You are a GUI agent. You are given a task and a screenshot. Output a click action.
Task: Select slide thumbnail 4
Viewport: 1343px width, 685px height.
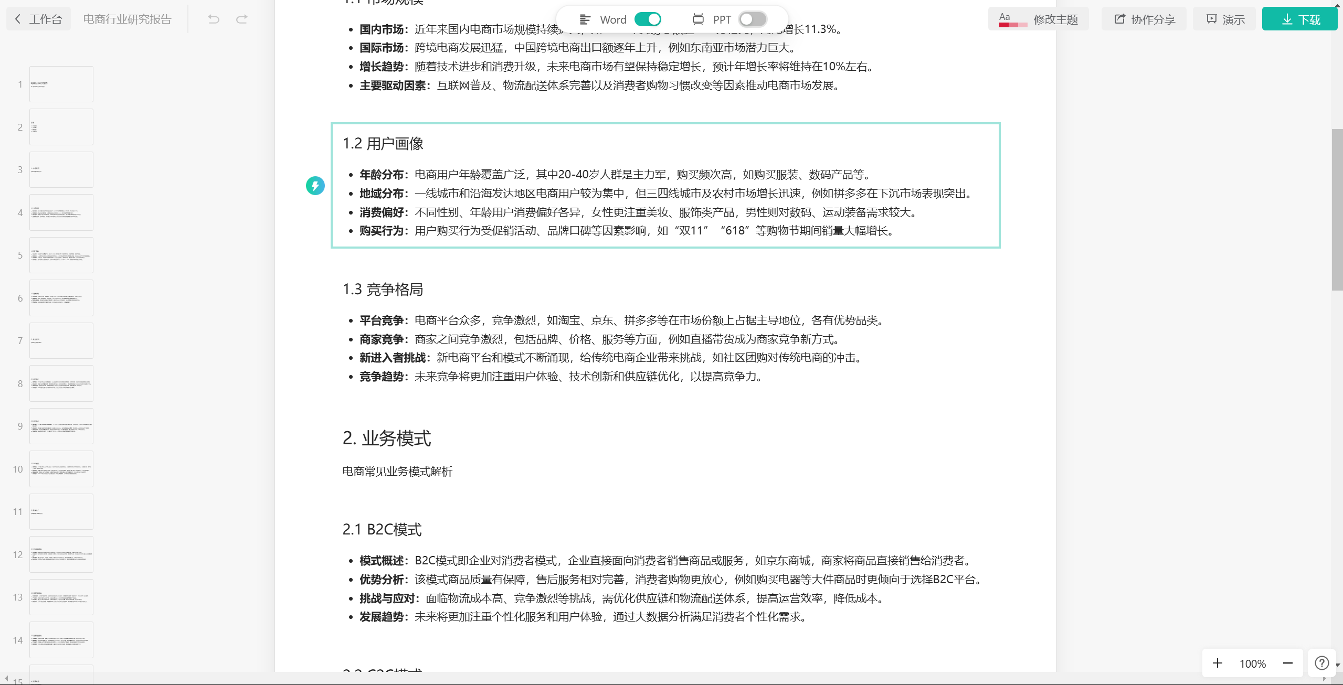point(61,212)
